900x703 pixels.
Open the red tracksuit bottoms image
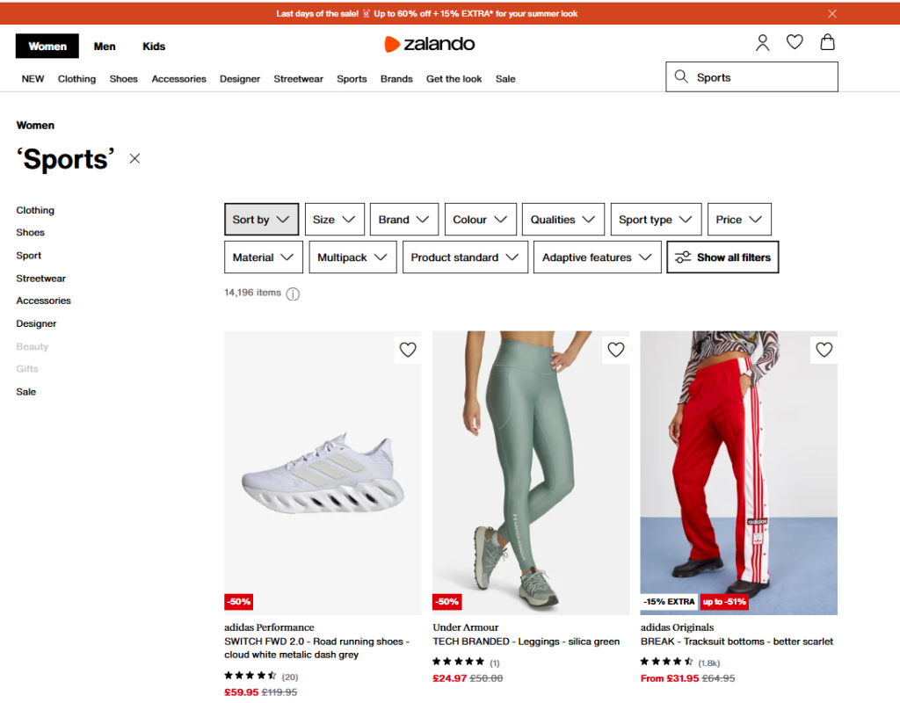click(738, 473)
